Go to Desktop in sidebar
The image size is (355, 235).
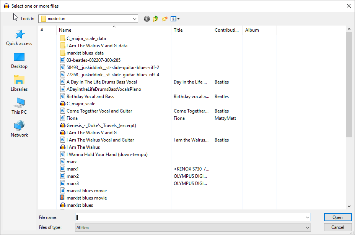coord(19,60)
